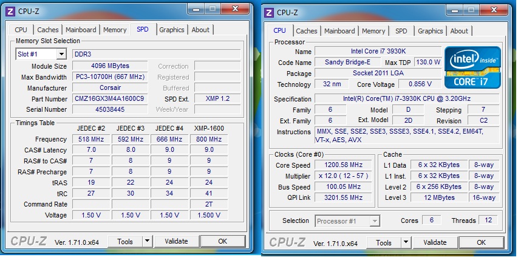The height and width of the screenshot is (260, 518).
Task: Open About tab in right window
Action: click(459, 31)
